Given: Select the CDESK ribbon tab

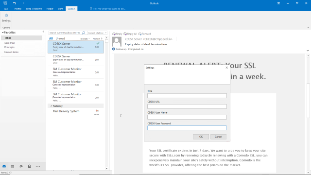Looking at the screenshot, I should click(x=71, y=9).
